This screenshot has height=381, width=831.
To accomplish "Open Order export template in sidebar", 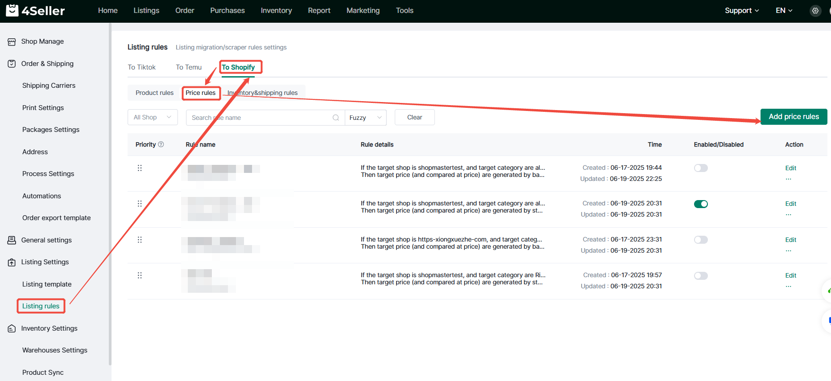I will [x=57, y=218].
